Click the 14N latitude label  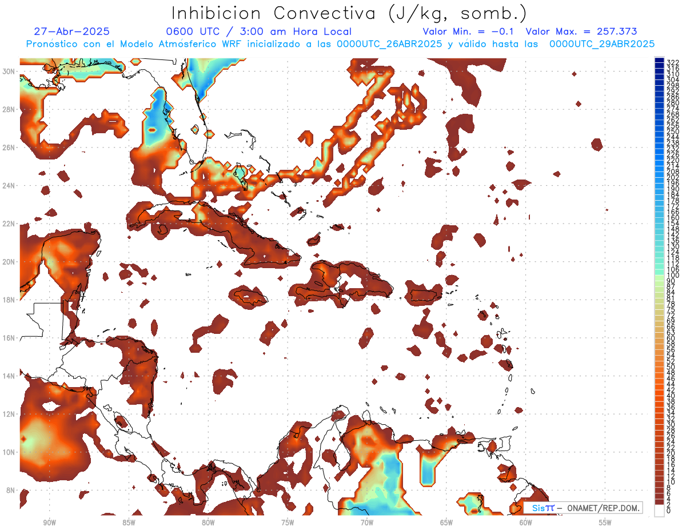10,376
